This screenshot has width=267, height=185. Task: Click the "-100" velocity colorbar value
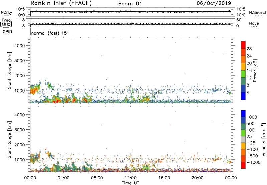point(252,149)
